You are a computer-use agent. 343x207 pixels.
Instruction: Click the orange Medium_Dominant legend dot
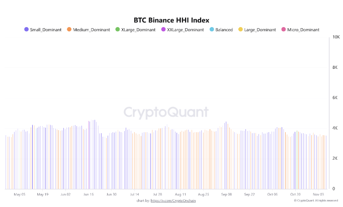click(69, 30)
